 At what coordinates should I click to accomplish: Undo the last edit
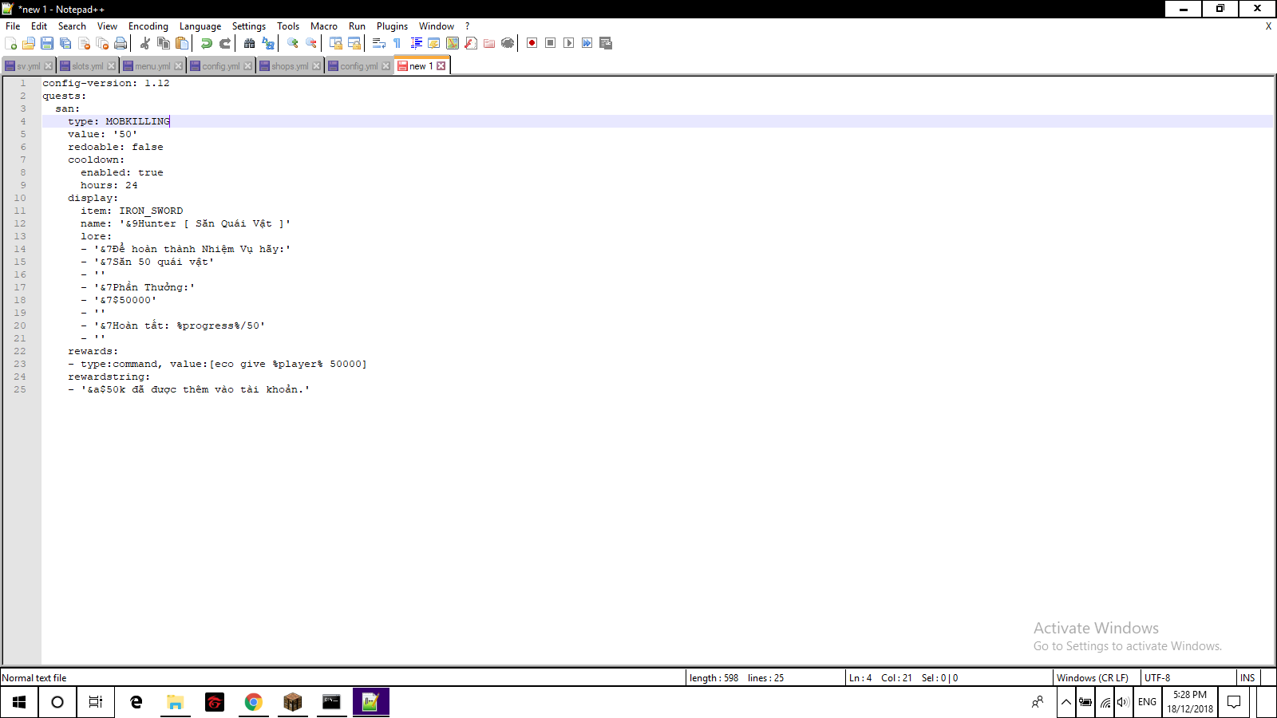coord(206,44)
